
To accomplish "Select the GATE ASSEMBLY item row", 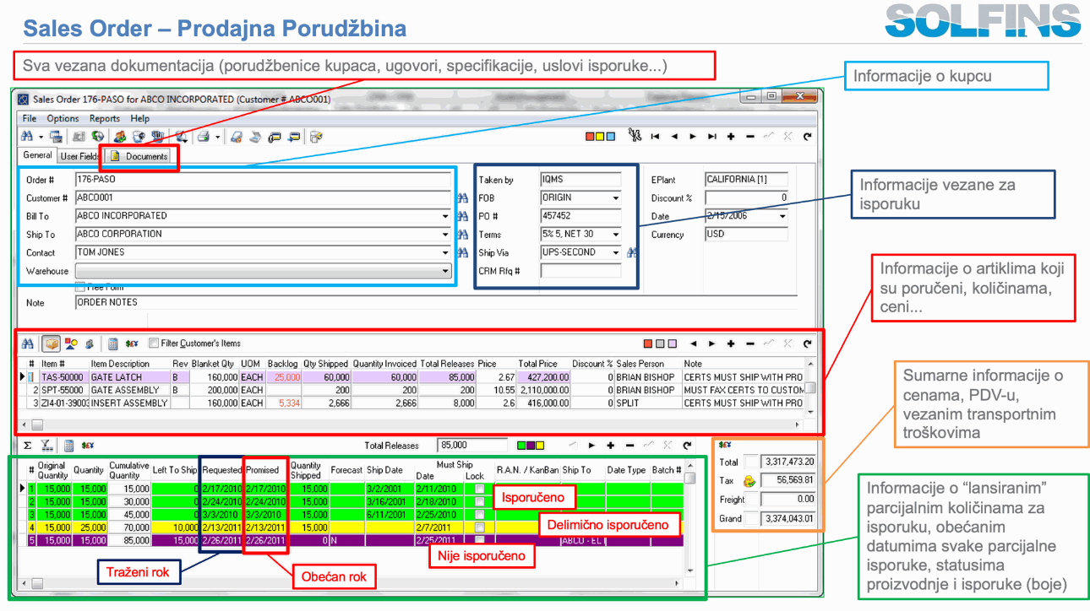I will tap(125, 390).
